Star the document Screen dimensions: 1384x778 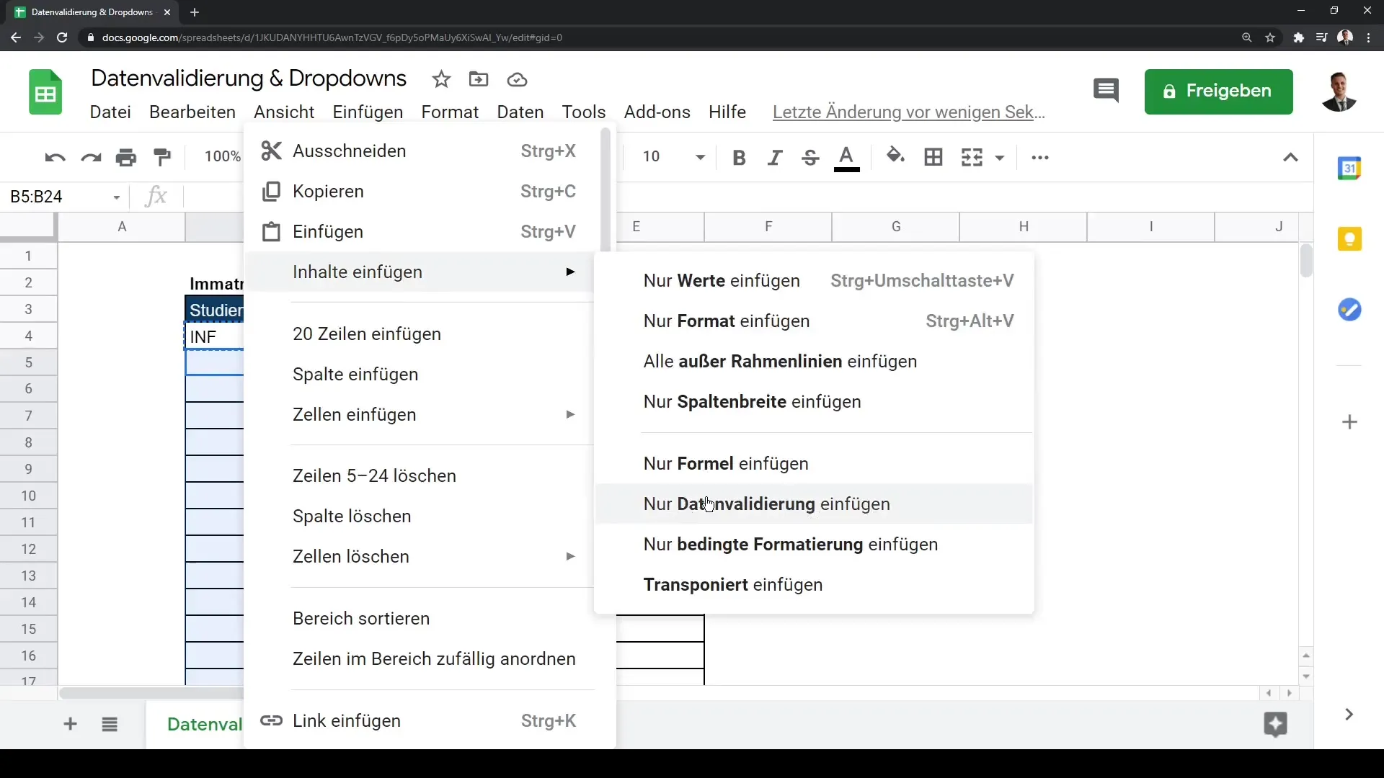[x=441, y=79]
